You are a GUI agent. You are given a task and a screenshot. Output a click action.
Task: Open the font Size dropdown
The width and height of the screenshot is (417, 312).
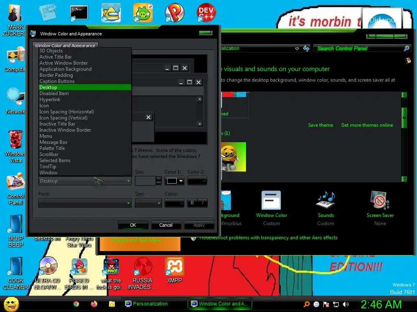[x=148, y=203]
